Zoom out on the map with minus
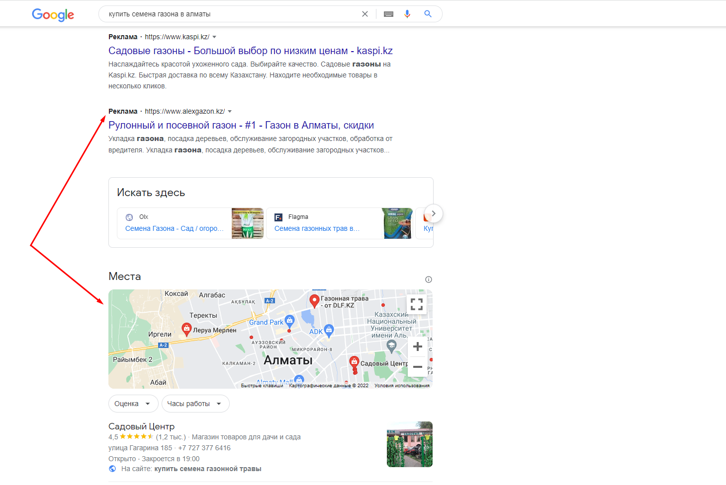Image resolution: width=726 pixels, height=485 pixels. (418, 367)
